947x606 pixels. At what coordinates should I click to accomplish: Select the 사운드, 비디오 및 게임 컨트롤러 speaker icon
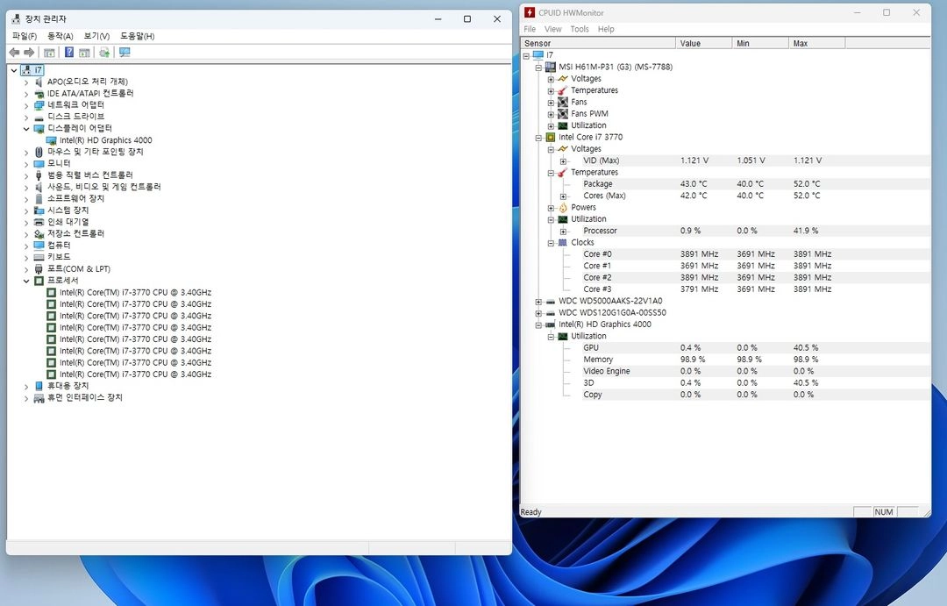coord(39,187)
